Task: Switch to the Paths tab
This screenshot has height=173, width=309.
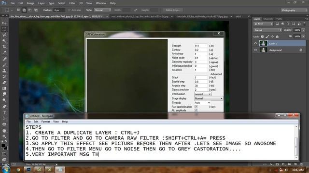Action: [x=279, y=19]
